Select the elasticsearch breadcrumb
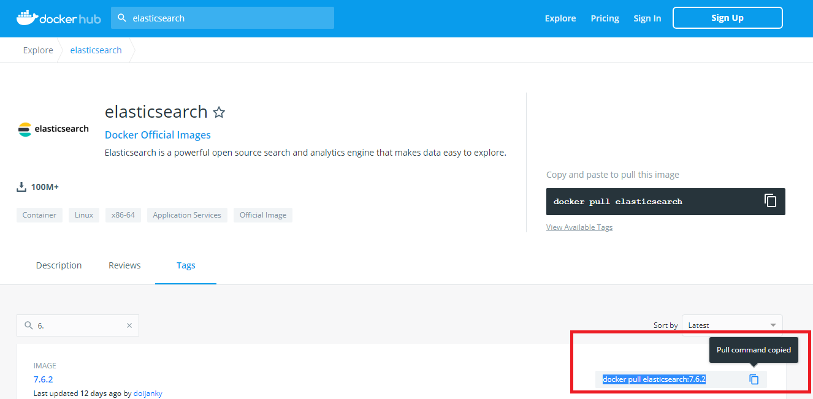The height and width of the screenshot is (399, 813). click(x=96, y=50)
